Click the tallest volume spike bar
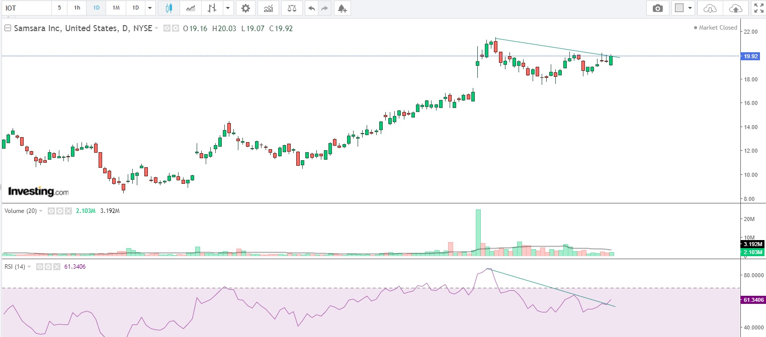This screenshot has height=337, width=766. pyautogui.click(x=478, y=233)
